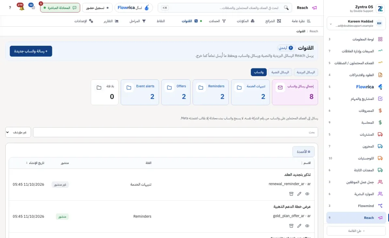
Task: Click the Reach megaphone icon in header
Action: [x=314, y=8]
